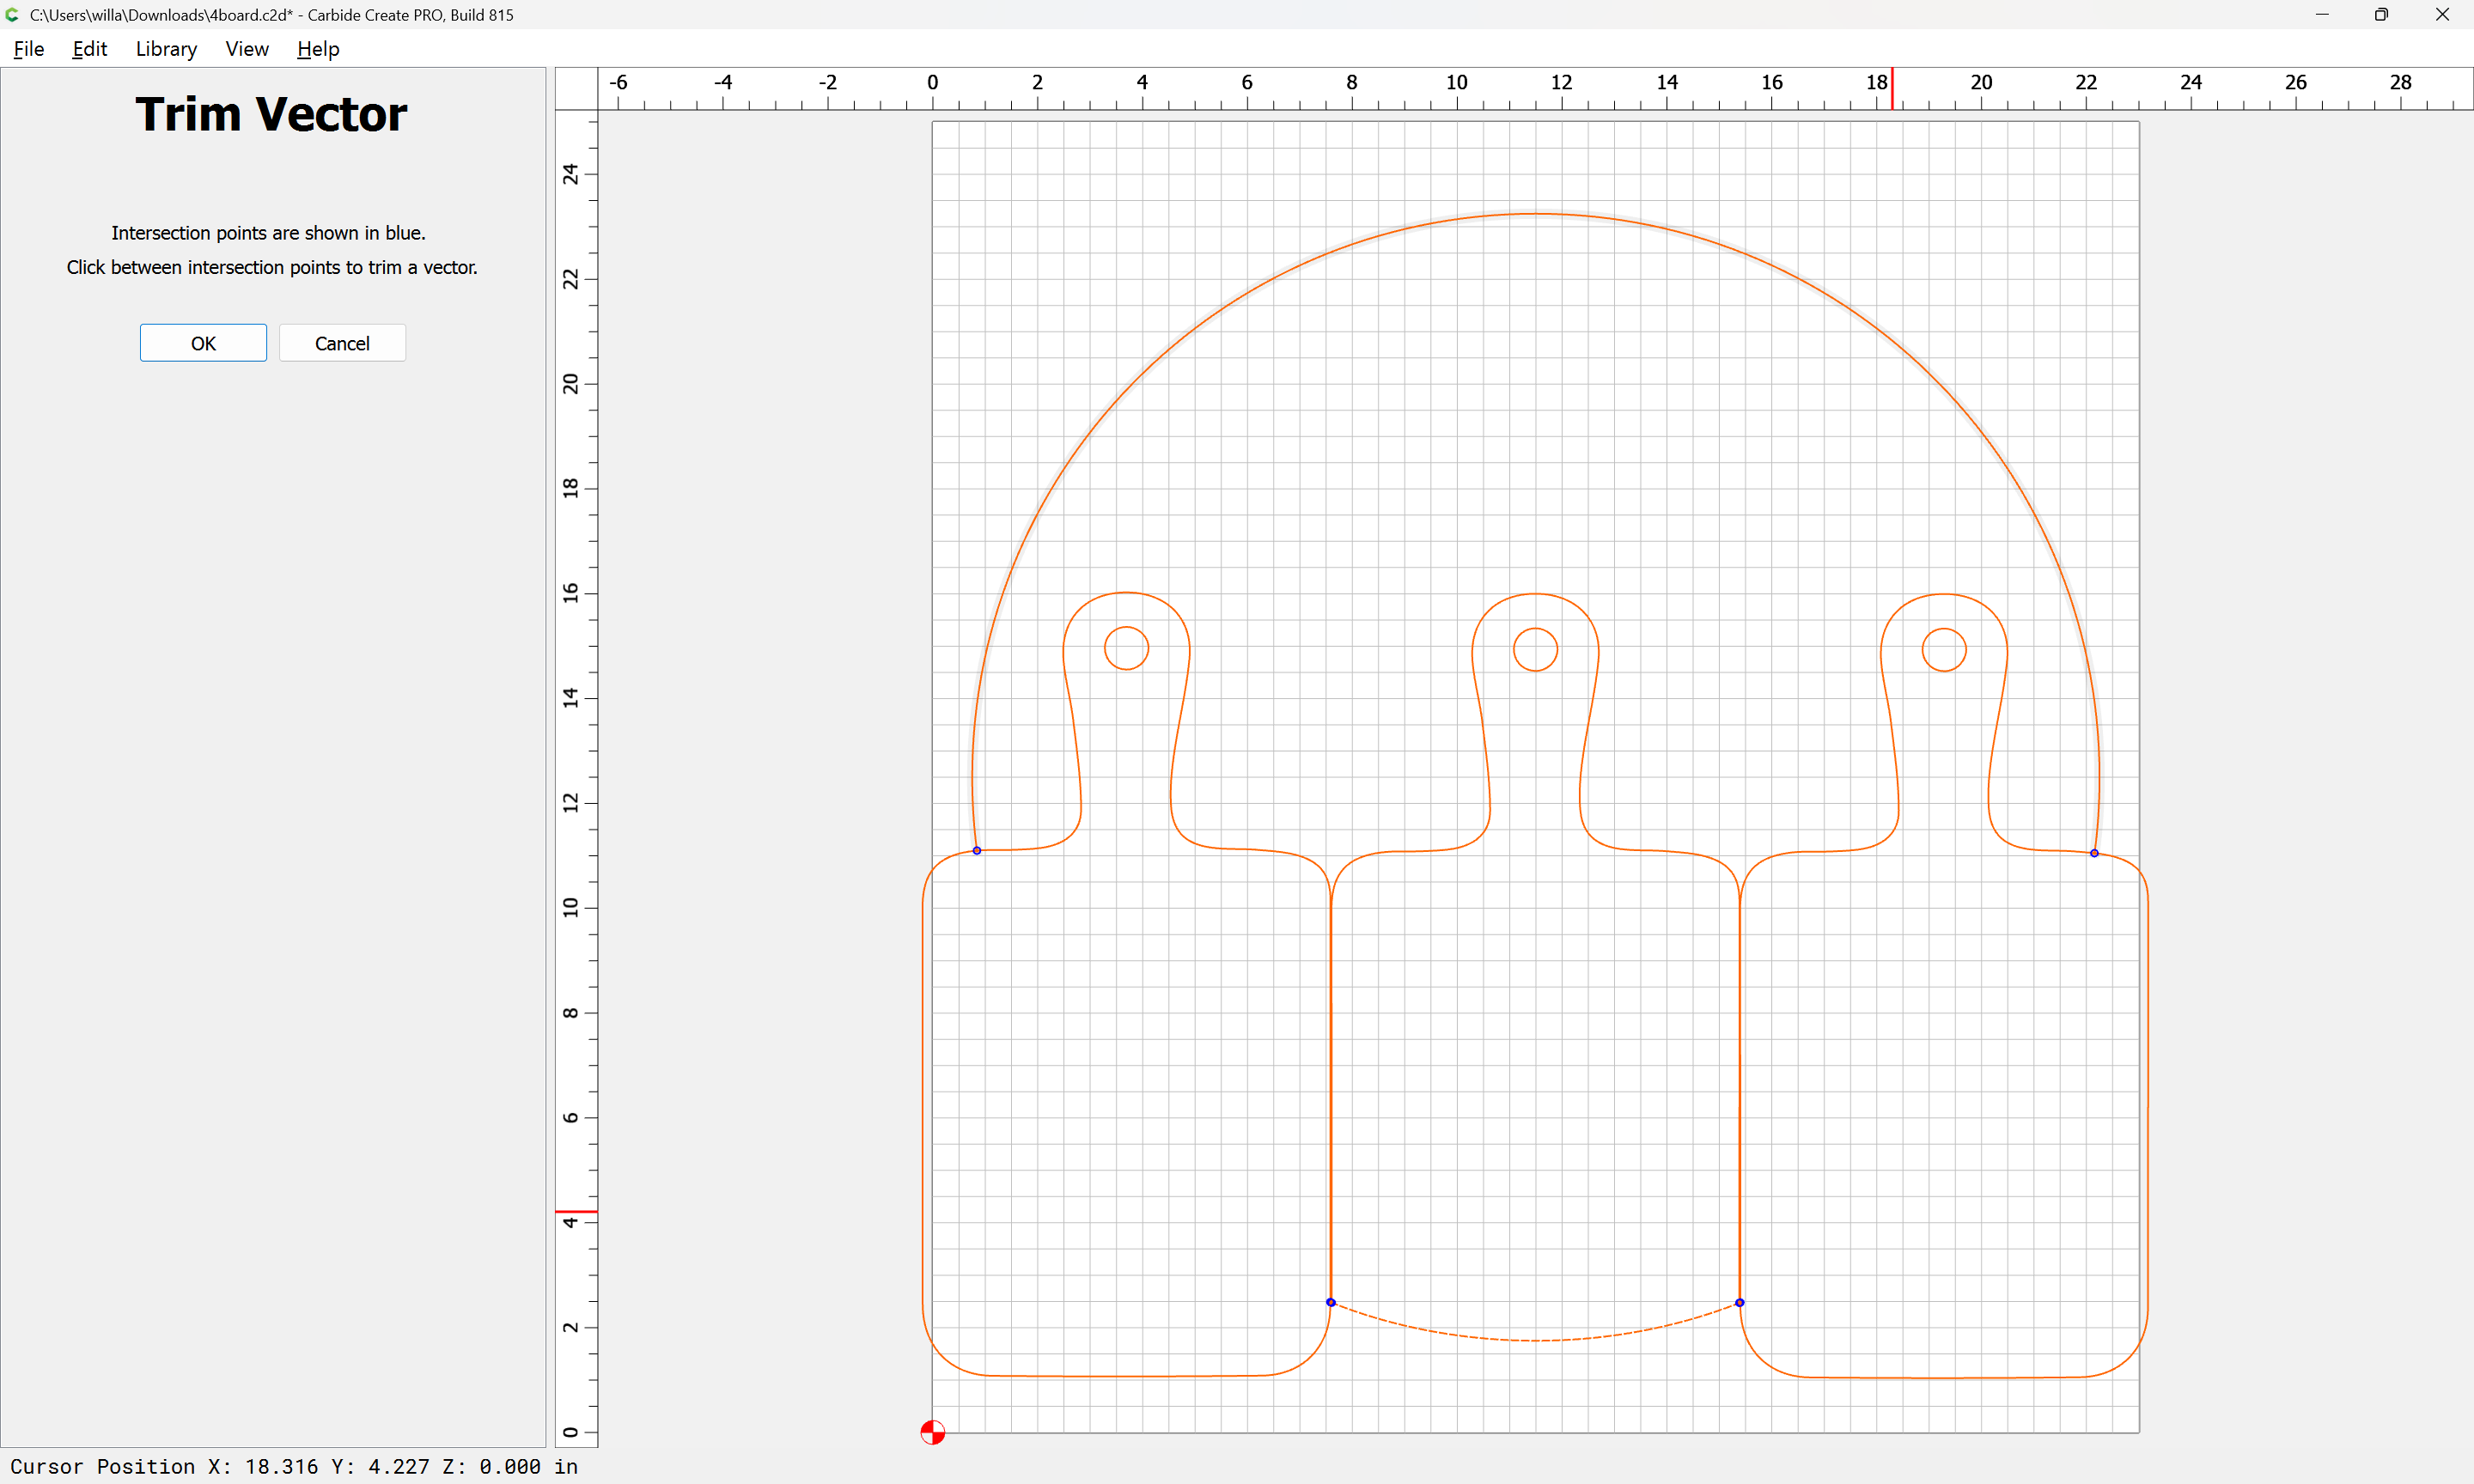Click the Cursor Position status readout

click(294, 1466)
